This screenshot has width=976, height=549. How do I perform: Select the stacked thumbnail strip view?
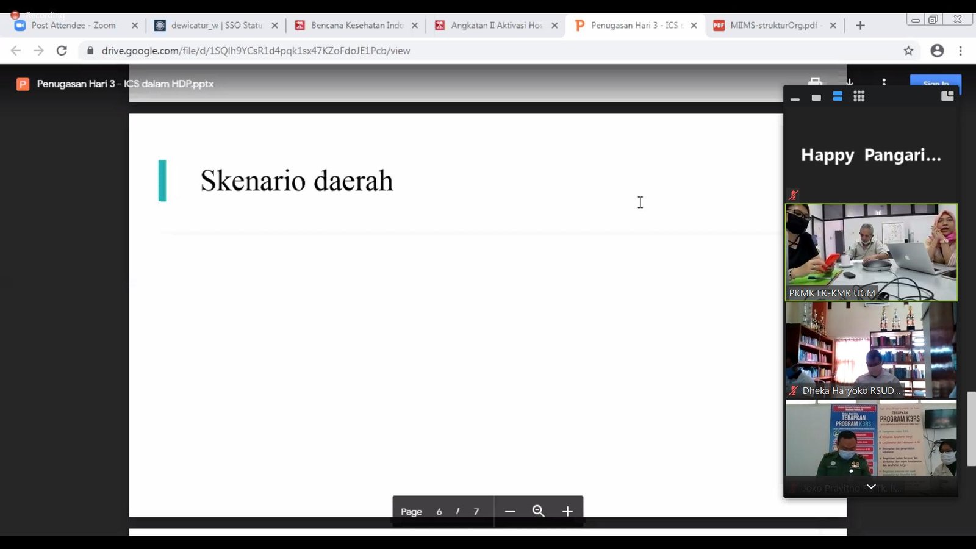point(838,96)
